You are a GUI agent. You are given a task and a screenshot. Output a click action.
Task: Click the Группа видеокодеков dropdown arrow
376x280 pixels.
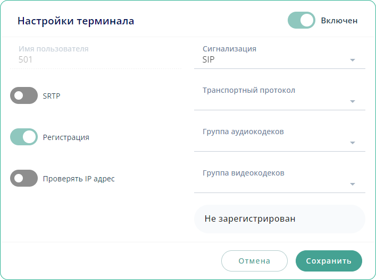click(x=352, y=184)
